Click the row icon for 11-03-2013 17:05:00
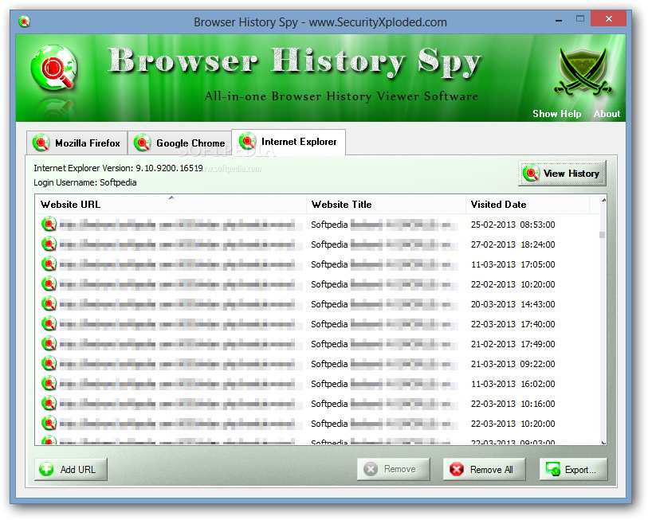Screen dimensions: 648x520 click(x=49, y=264)
